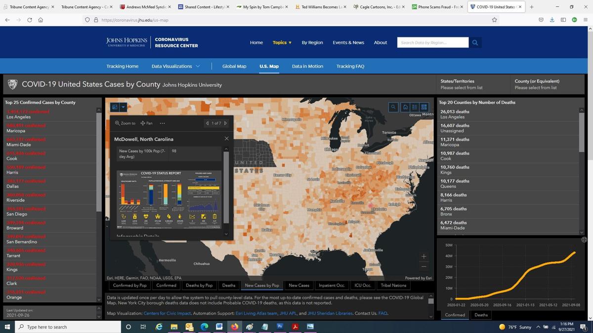Image resolution: width=593 pixels, height=333 pixels.
Task: Zoom in with the map plus button
Action: point(424,257)
